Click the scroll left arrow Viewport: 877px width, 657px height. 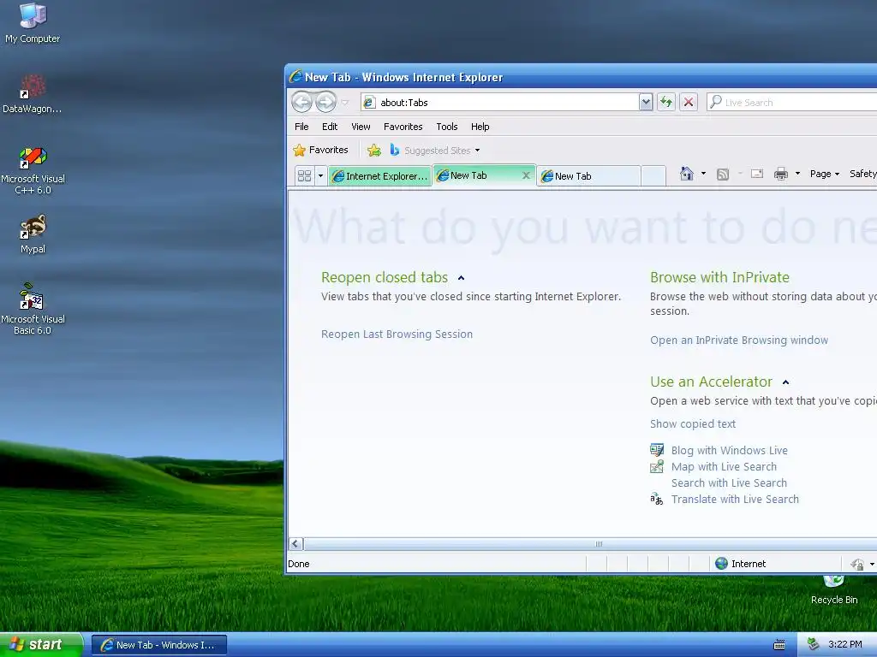(295, 543)
